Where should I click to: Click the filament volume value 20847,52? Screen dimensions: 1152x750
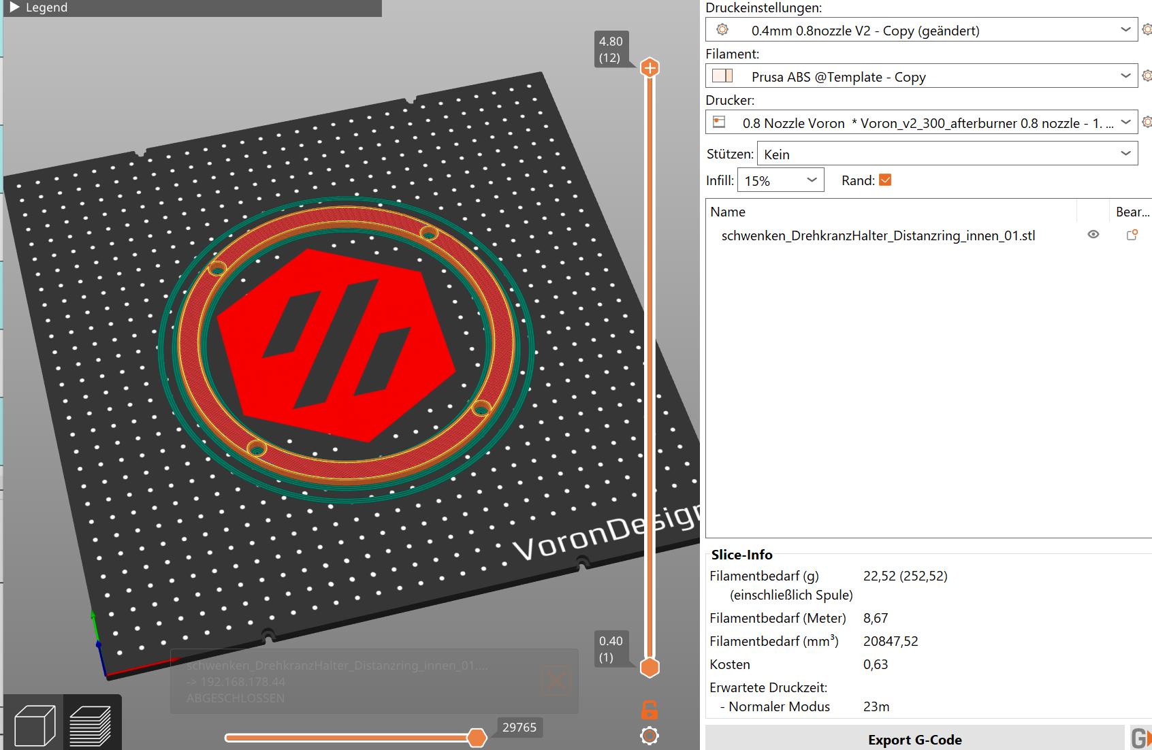(891, 641)
